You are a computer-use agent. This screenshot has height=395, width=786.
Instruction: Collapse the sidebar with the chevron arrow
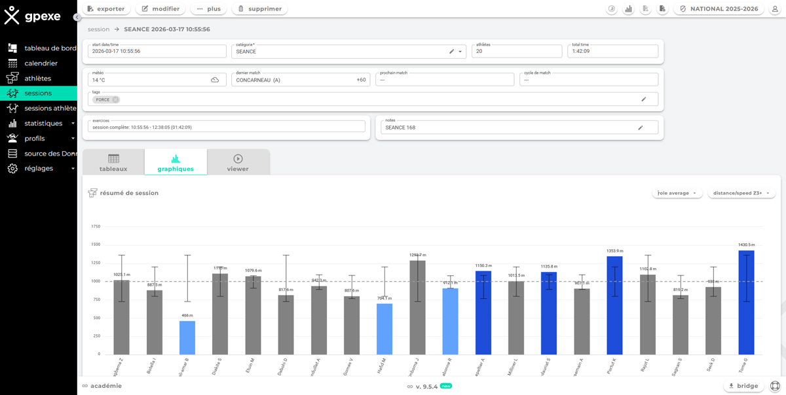77,18
